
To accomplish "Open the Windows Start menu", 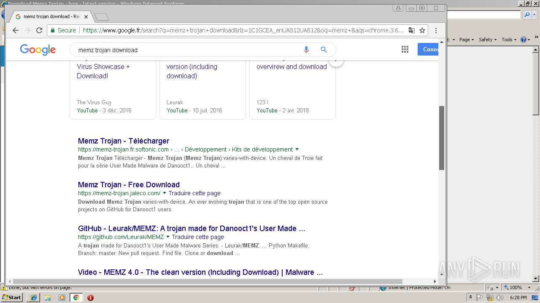I will point(12,297).
